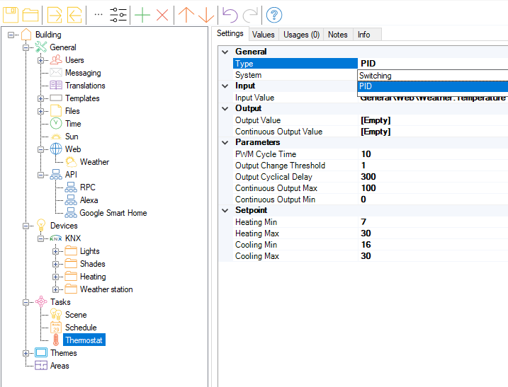Click the Scene light bulbs icon
Image resolution: width=508 pixels, height=387 pixels.
(x=56, y=315)
